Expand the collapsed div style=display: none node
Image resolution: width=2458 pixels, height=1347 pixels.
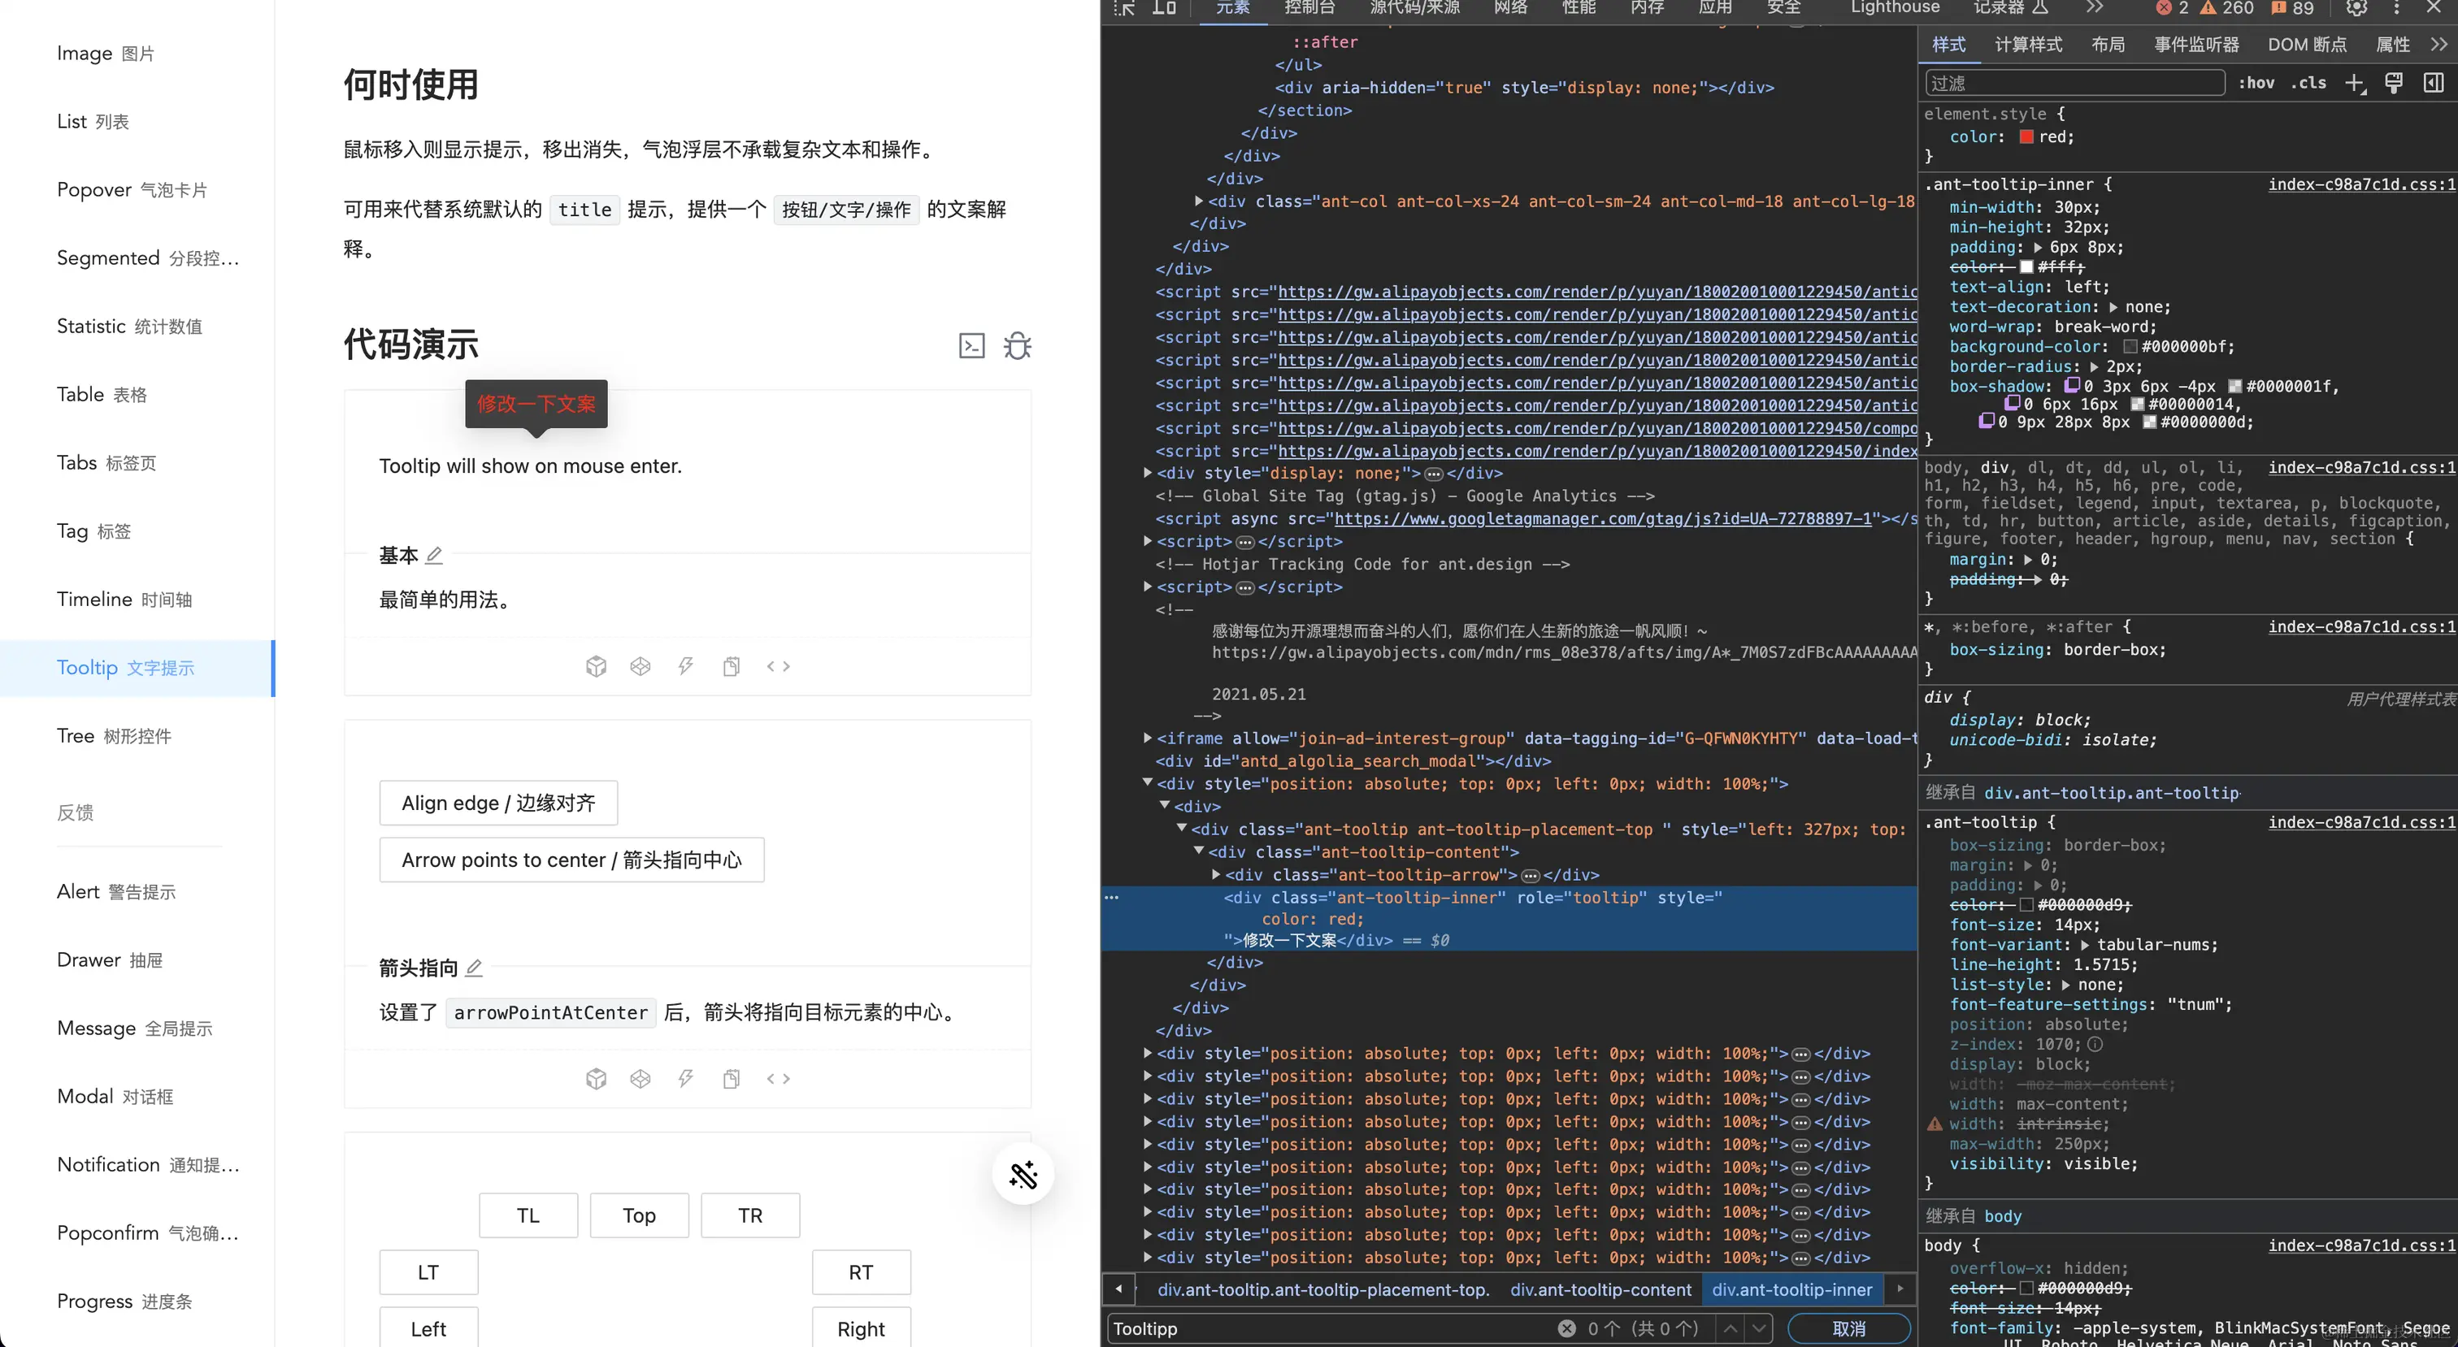point(1147,472)
